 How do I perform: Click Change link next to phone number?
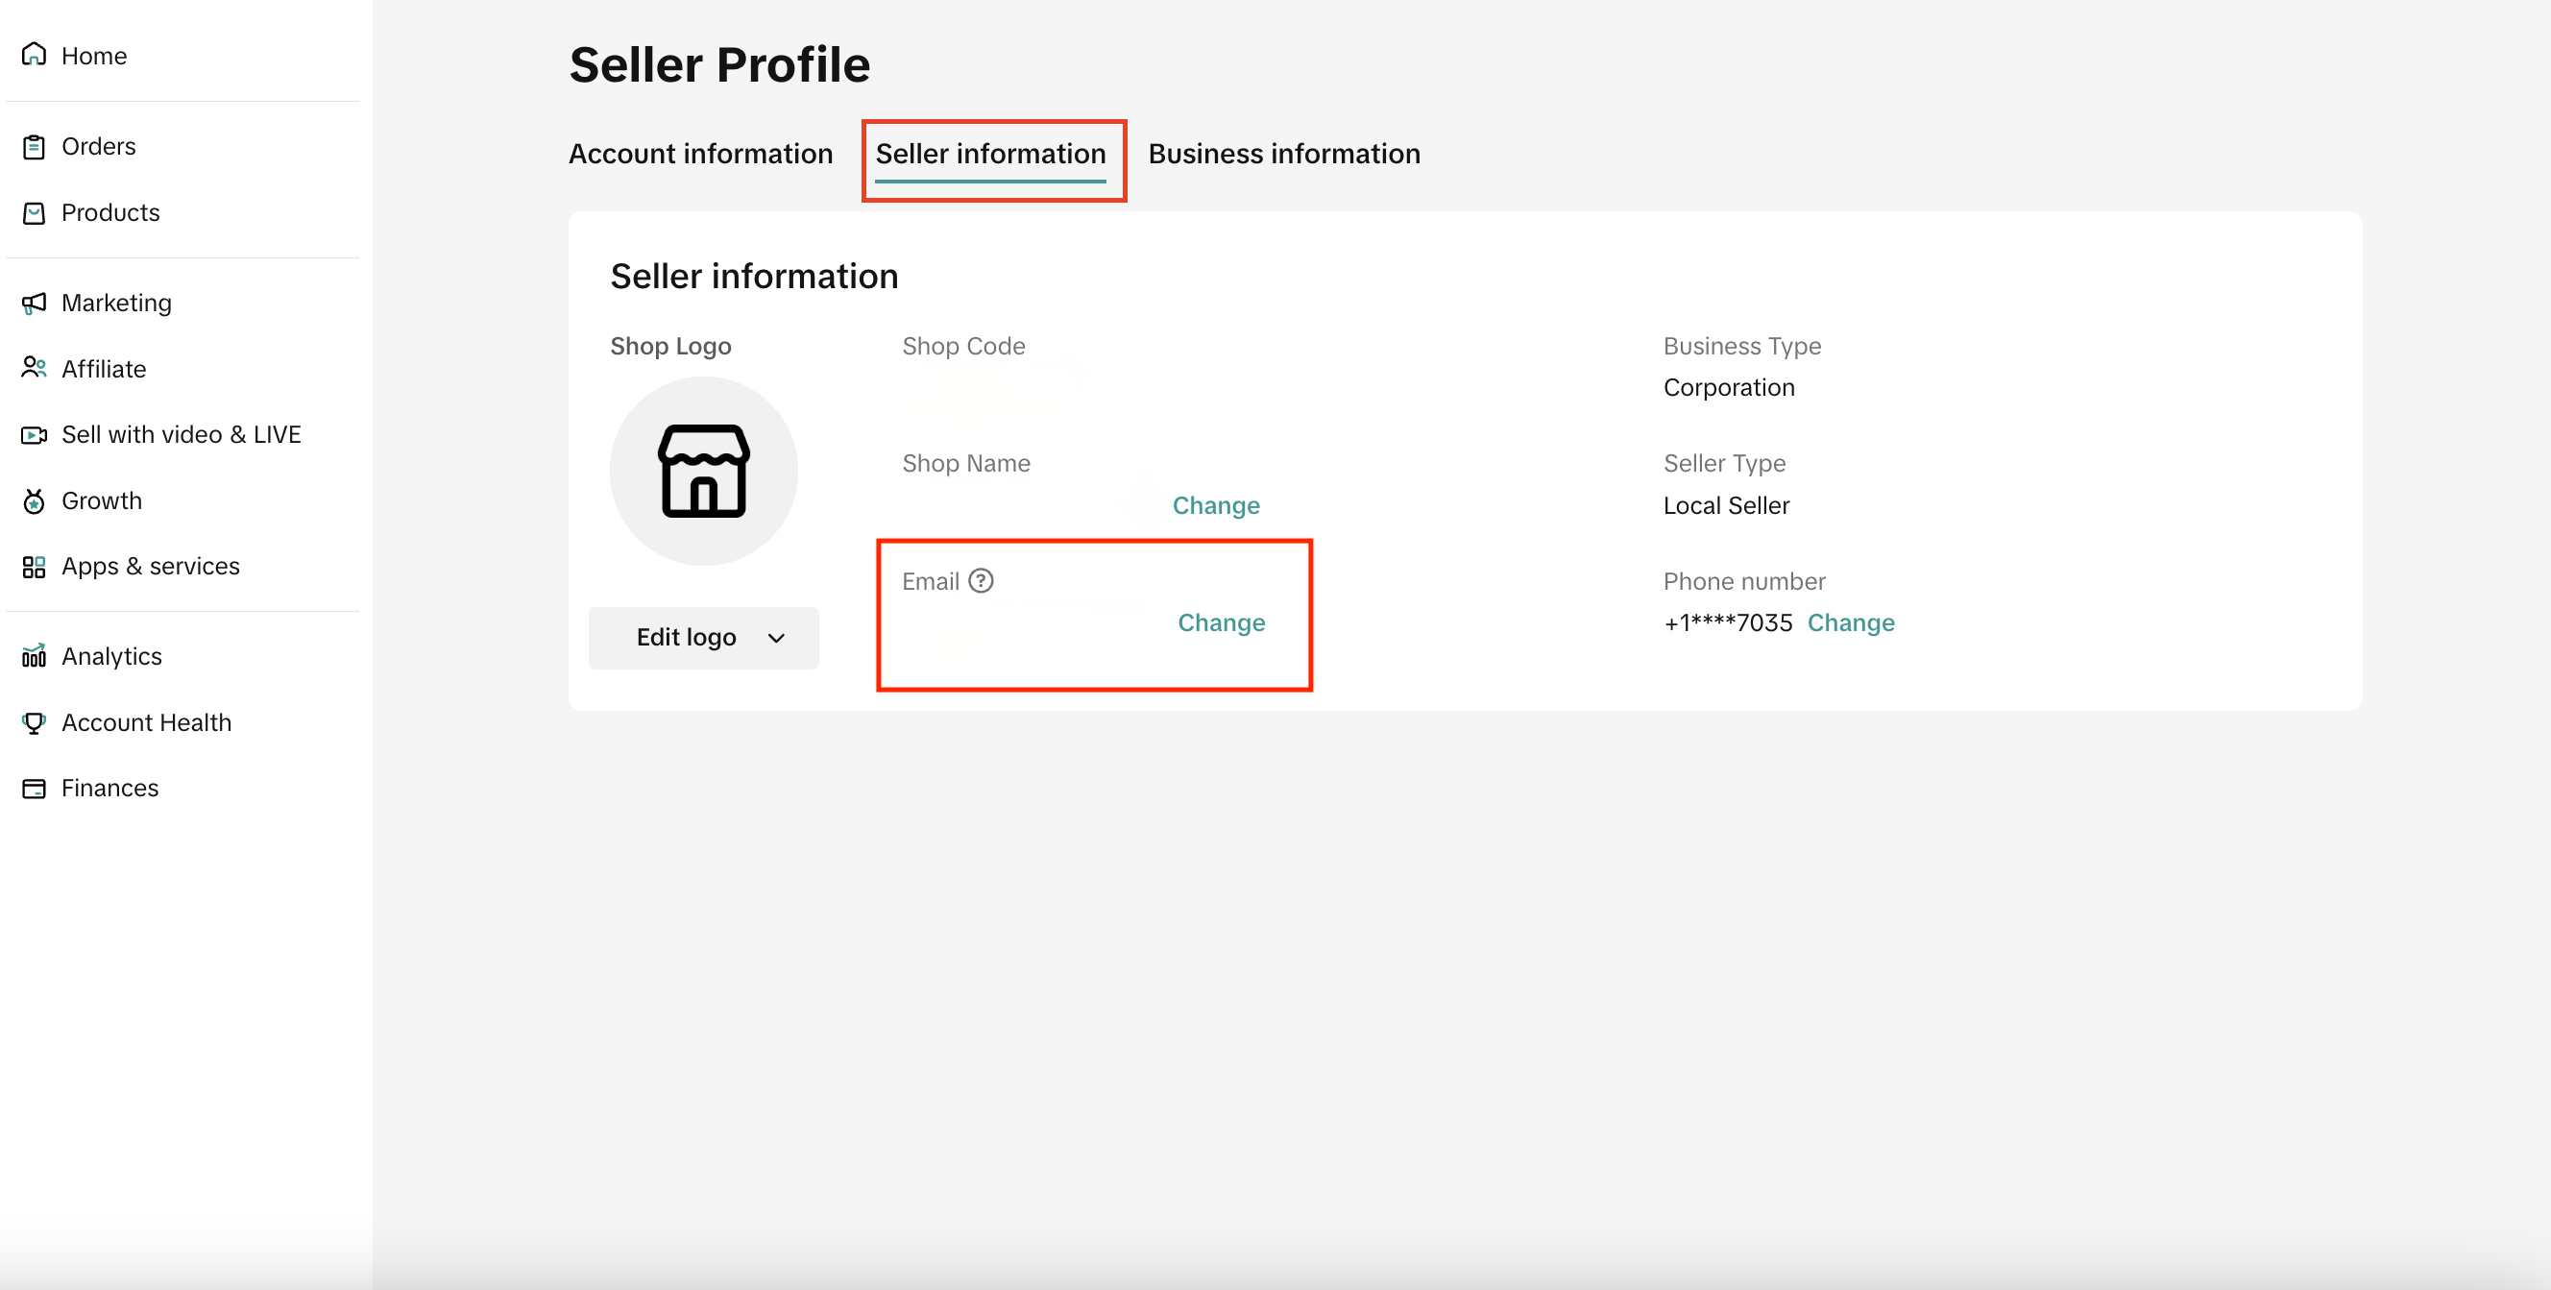pyautogui.click(x=1850, y=622)
